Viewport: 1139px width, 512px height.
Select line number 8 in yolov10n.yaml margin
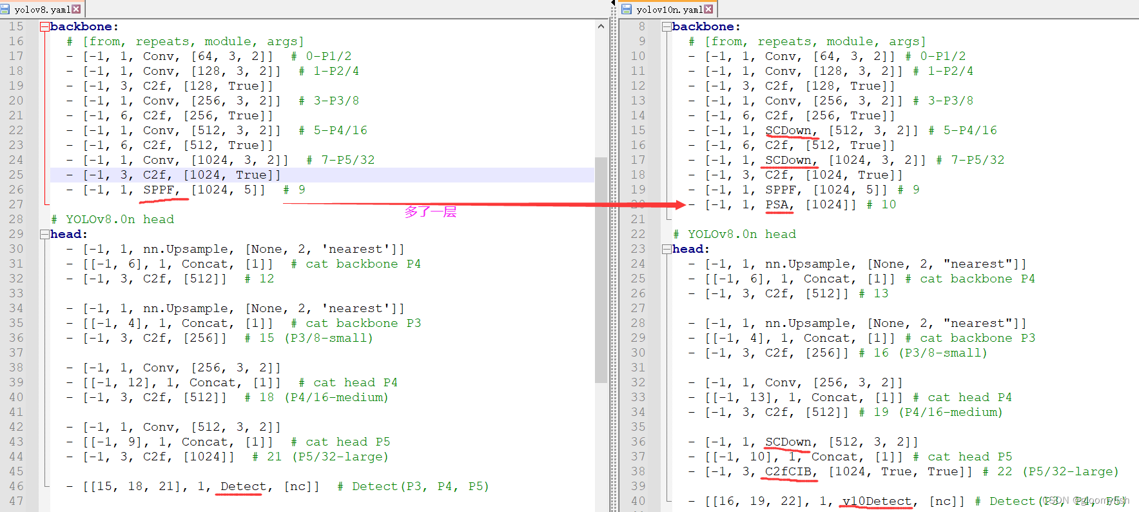[x=642, y=26]
